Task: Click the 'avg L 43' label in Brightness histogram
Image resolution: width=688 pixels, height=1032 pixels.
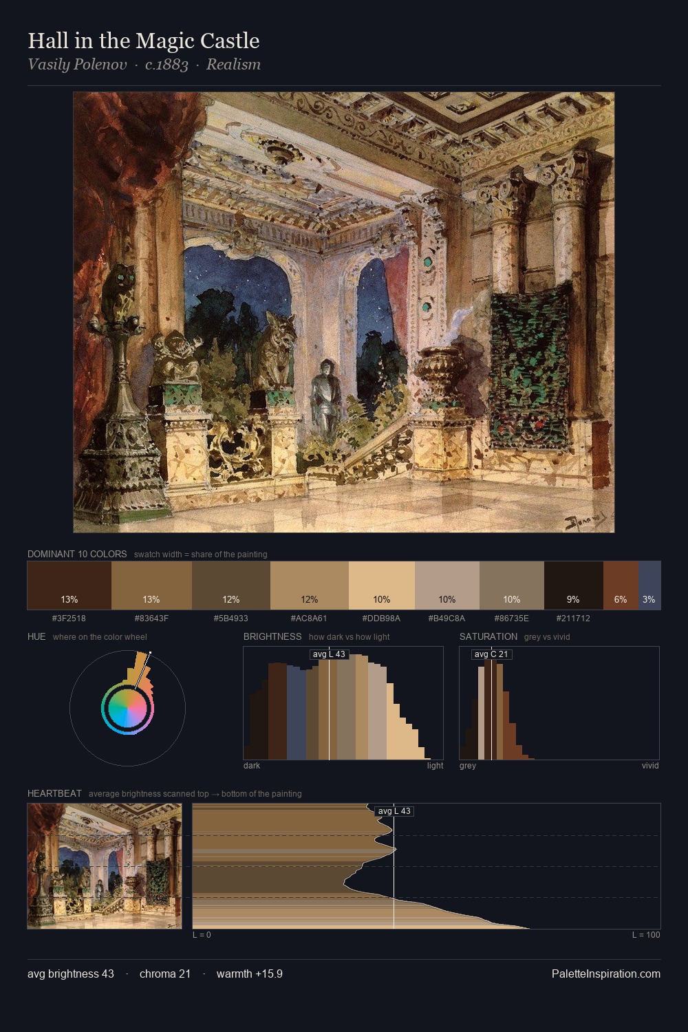Action: (x=329, y=654)
